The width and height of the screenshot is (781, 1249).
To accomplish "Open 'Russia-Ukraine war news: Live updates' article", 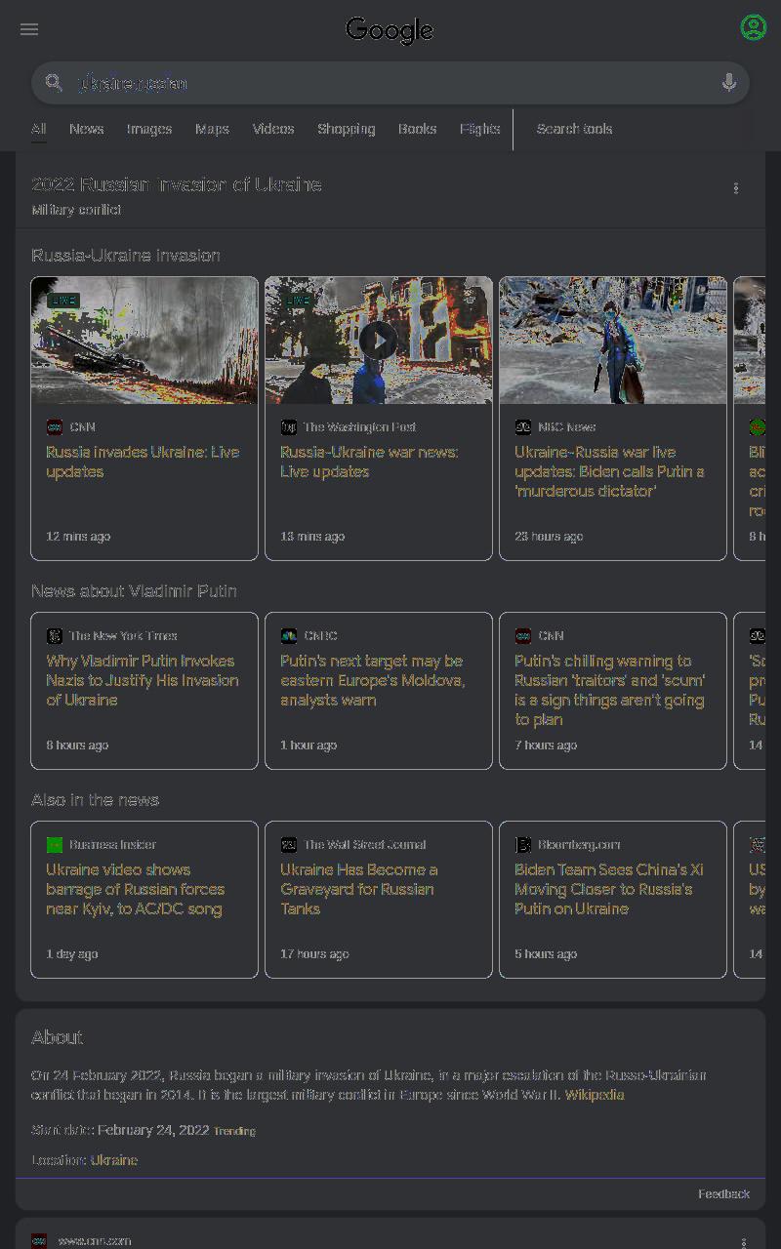I will (x=369, y=462).
